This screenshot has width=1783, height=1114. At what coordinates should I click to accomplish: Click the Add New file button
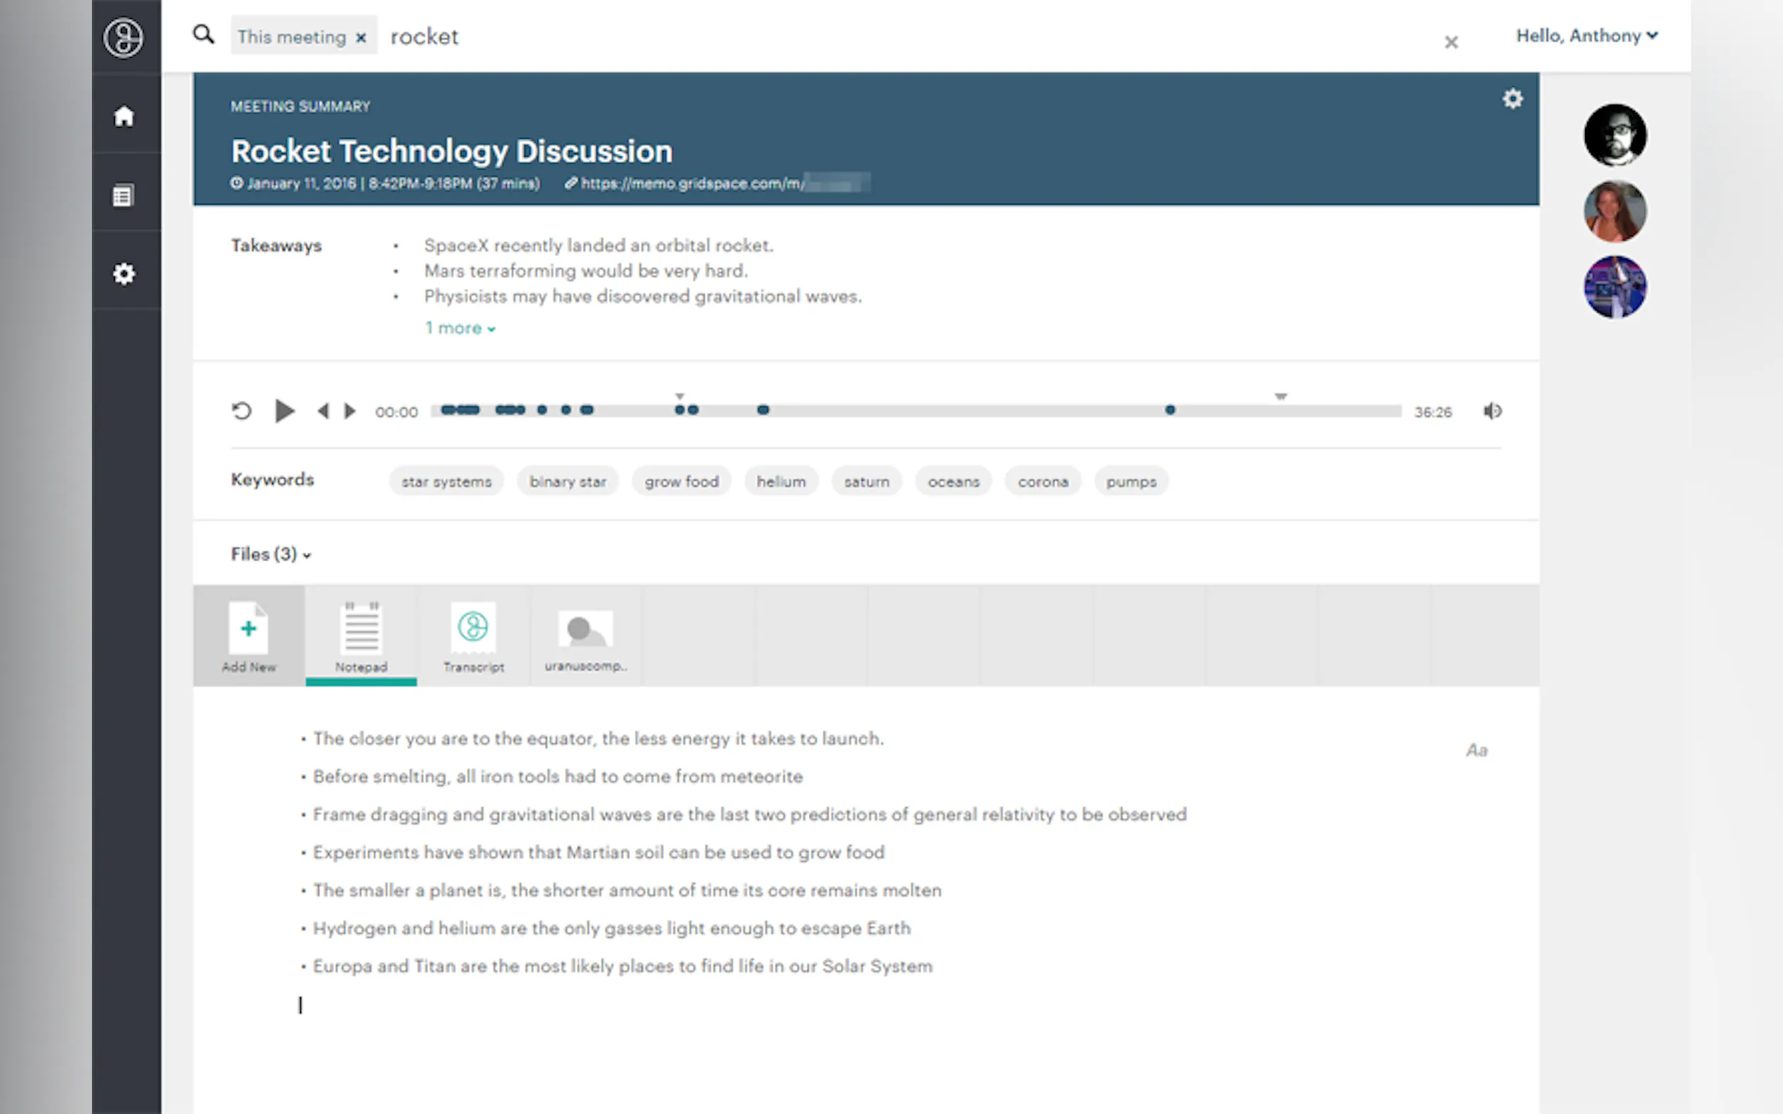[x=248, y=636]
